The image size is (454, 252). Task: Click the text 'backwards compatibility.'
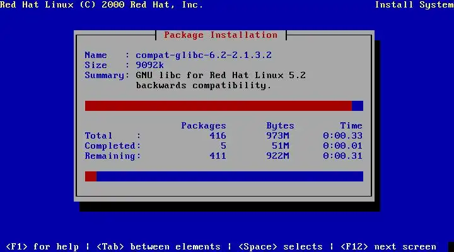coord(204,85)
